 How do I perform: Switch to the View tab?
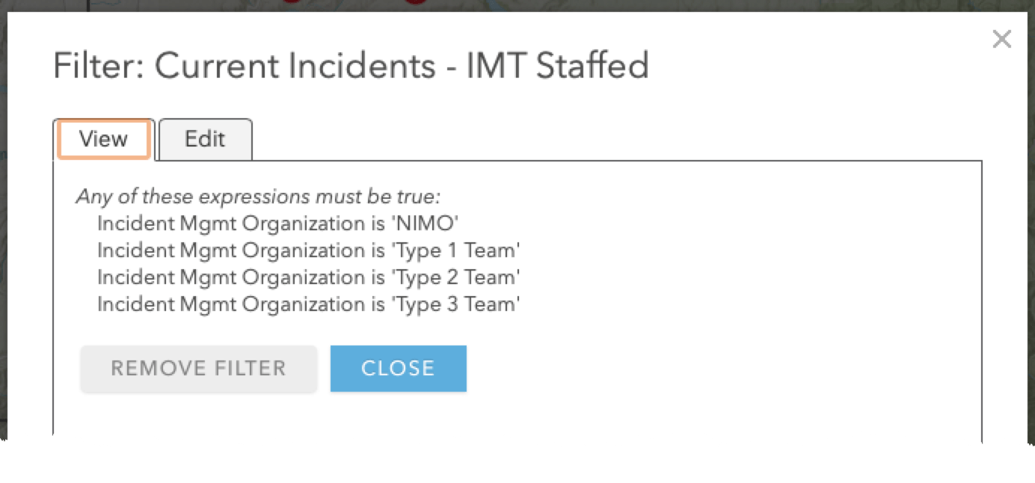click(x=104, y=139)
